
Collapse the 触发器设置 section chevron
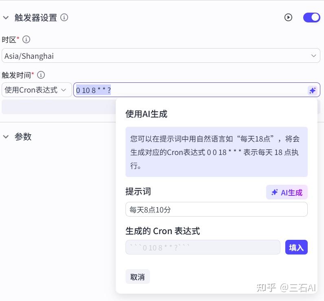(6, 18)
